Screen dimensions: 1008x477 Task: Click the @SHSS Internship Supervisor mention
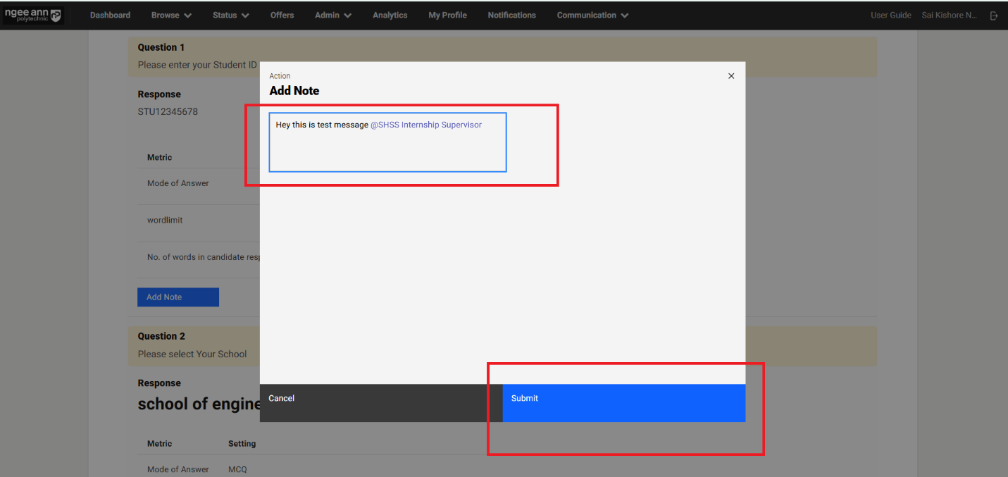pyautogui.click(x=426, y=125)
